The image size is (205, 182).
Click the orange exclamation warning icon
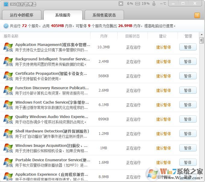click(197, 15)
